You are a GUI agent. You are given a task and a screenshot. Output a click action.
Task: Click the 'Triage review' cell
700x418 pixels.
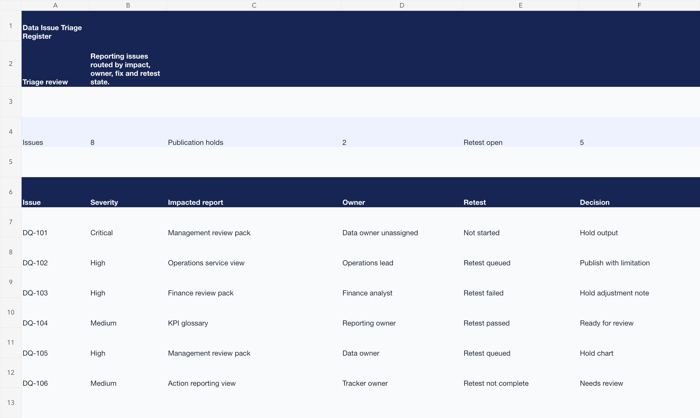pos(55,64)
